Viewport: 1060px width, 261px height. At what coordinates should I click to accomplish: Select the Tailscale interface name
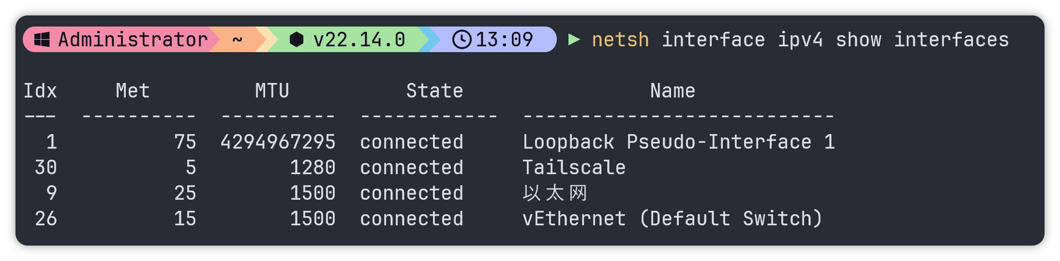pyautogui.click(x=574, y=167)
